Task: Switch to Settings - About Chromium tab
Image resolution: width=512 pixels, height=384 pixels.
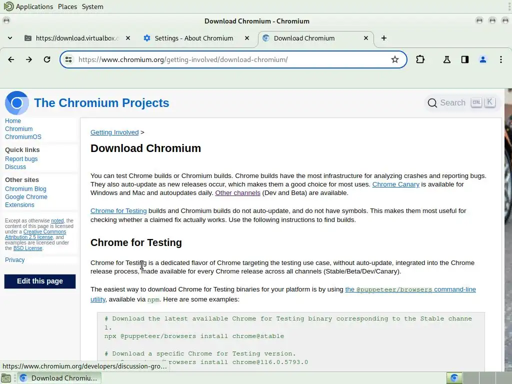Action: 196,38
